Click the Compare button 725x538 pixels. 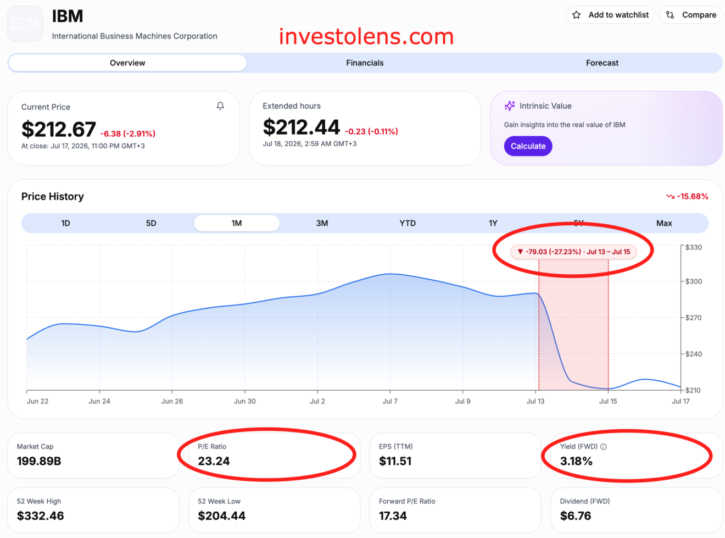pyautogui.click(x=691, y=15)
